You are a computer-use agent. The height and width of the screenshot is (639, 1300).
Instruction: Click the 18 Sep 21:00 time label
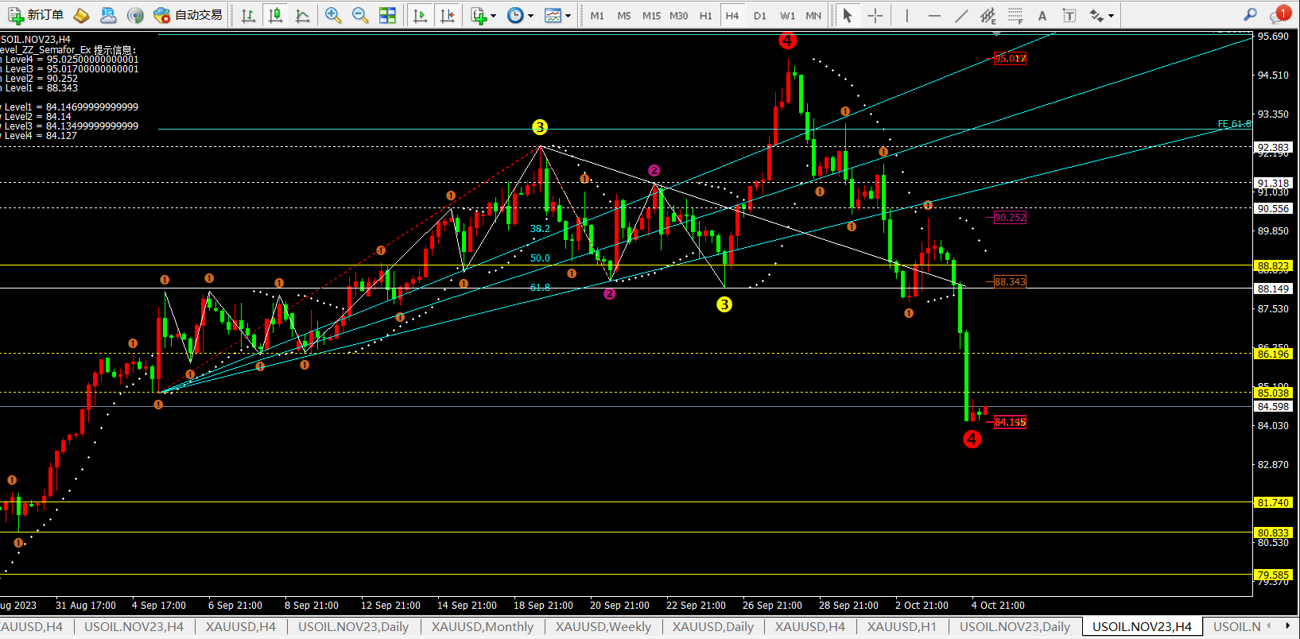[x=543, y=605]
